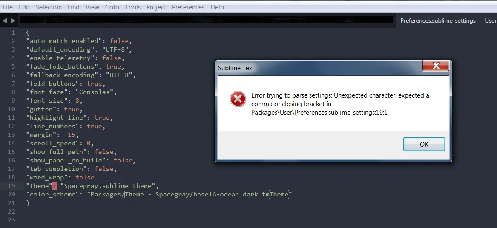
Task: Click the opening brace on line 1
Action: click(x=28, y=32)
